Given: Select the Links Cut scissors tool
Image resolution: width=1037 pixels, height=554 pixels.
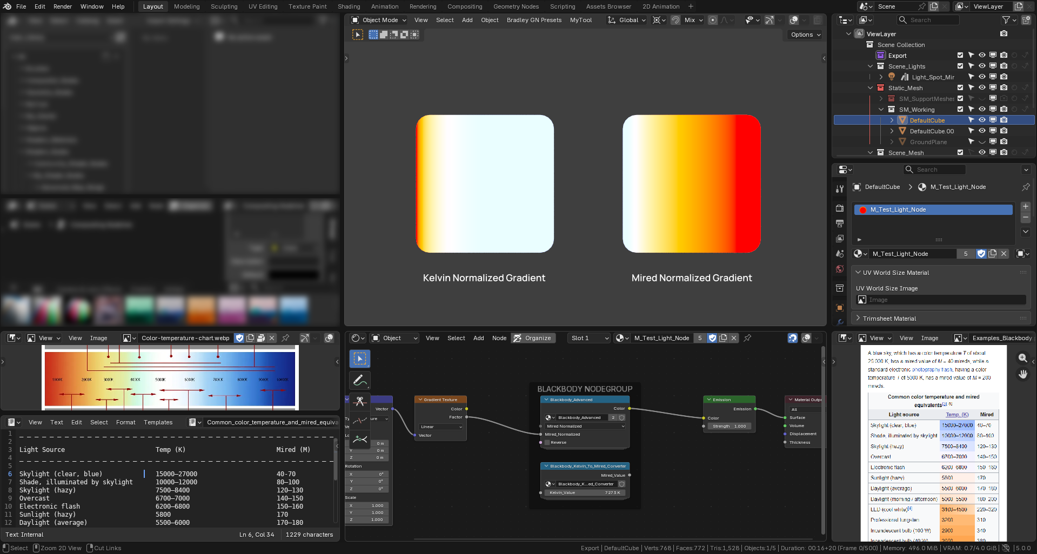Looking at the screenshot, I should 360,401.
